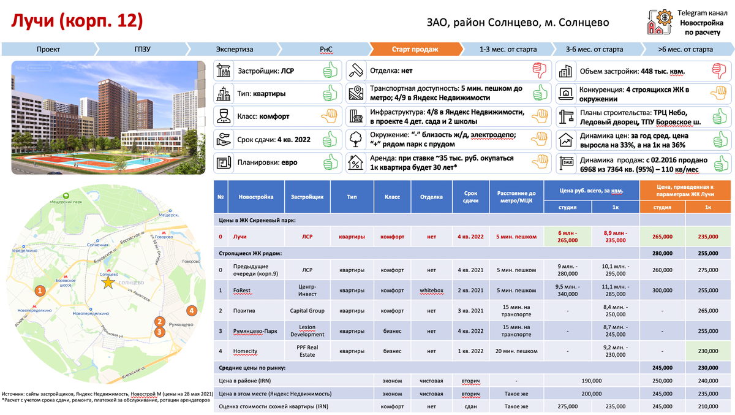Click the Capital Group developer cell
The height and width of the screenshot is (415, 735).
coord(307,311)
